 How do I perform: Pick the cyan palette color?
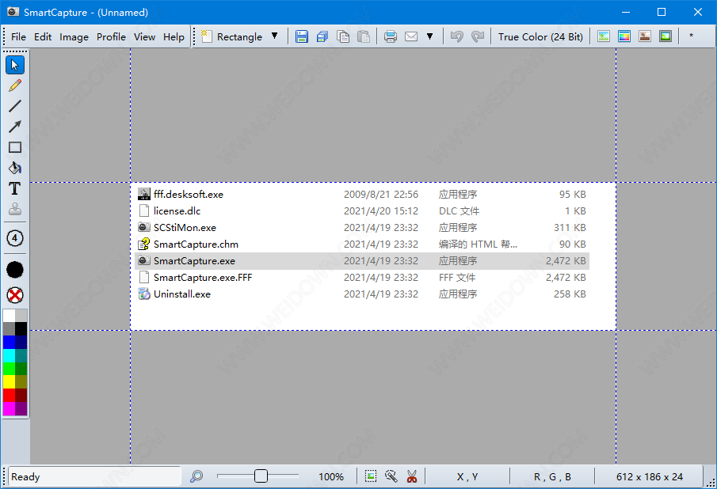click(9, 355)
